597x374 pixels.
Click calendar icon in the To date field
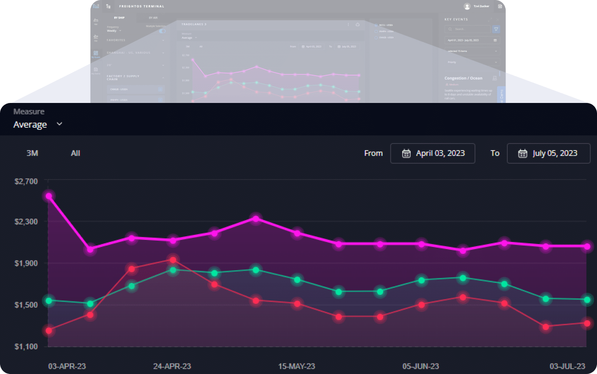point(522,154)
